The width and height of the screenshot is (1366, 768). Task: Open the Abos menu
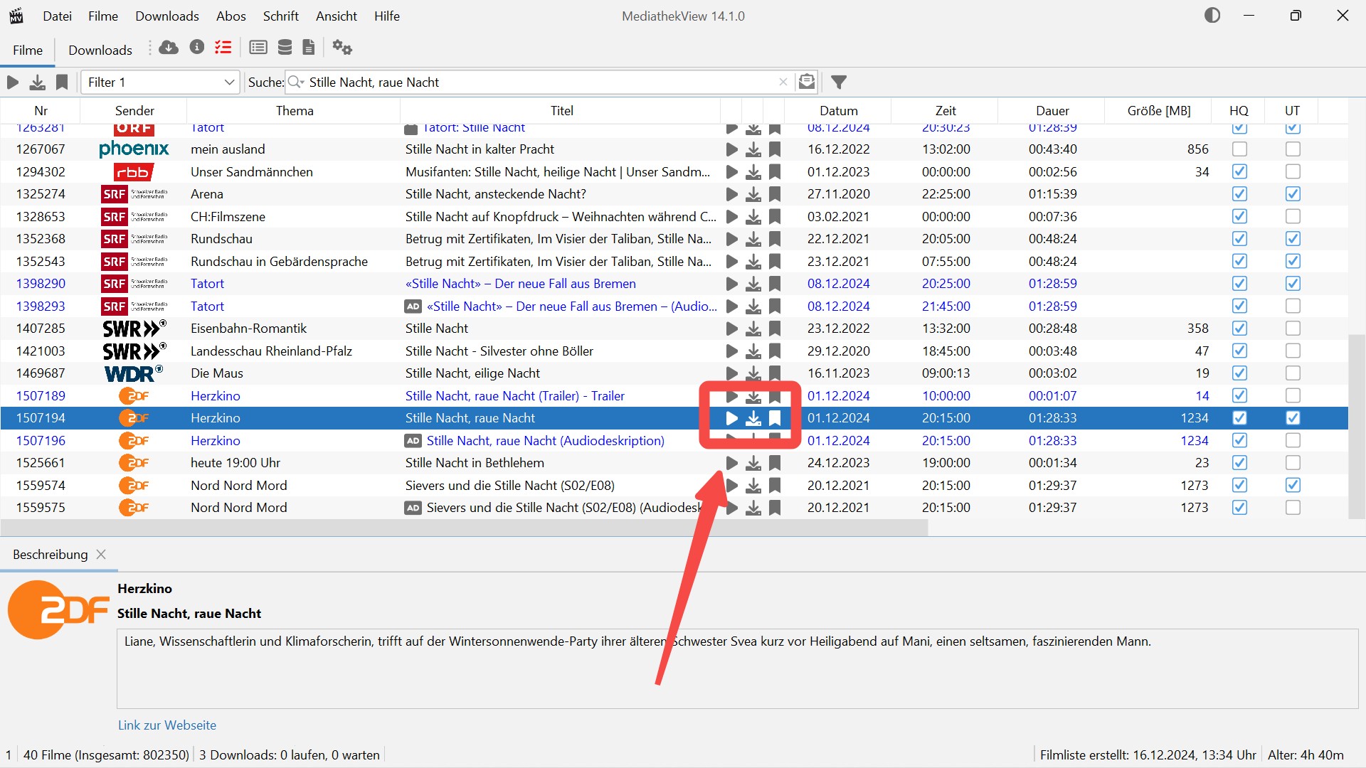231,16
